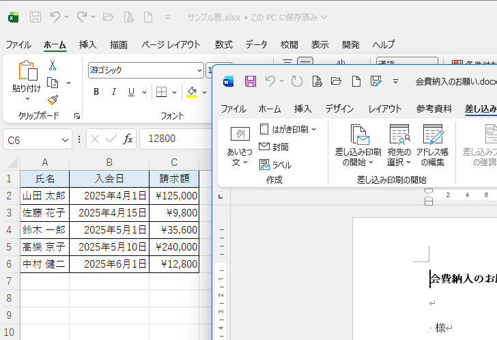Switch to Excel 校閲 tab
The image size is (497, 340).
pyautogui.click(x=289, y=44)
